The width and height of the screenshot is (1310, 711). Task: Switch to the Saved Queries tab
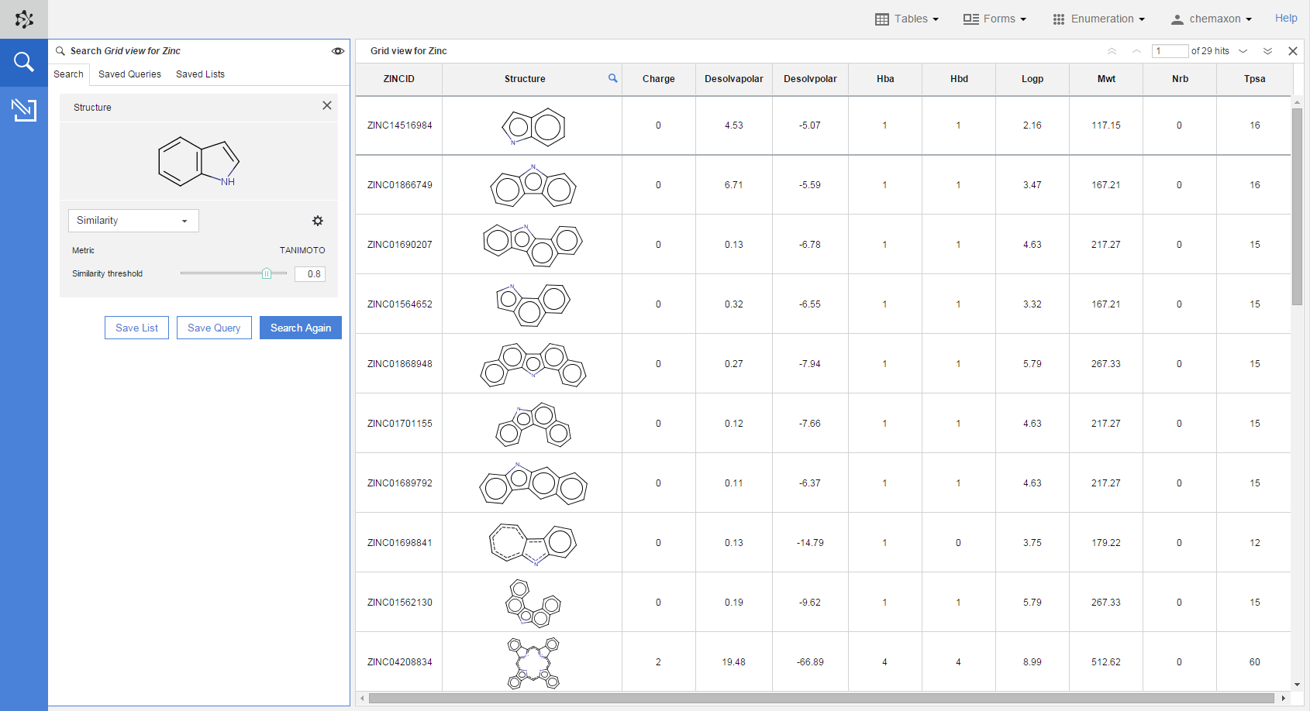tap(129, 74)
